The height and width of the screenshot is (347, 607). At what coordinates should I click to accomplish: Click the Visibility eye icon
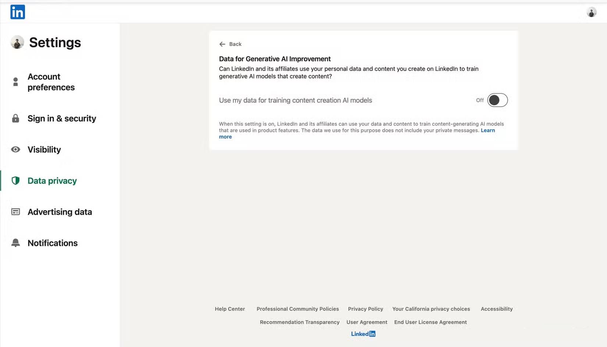[15, 150]
